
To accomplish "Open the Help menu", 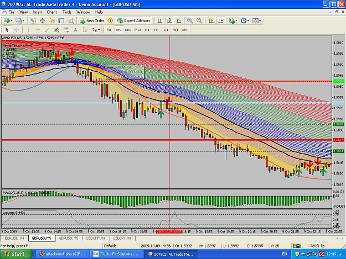I will click(x=99, y=12).
